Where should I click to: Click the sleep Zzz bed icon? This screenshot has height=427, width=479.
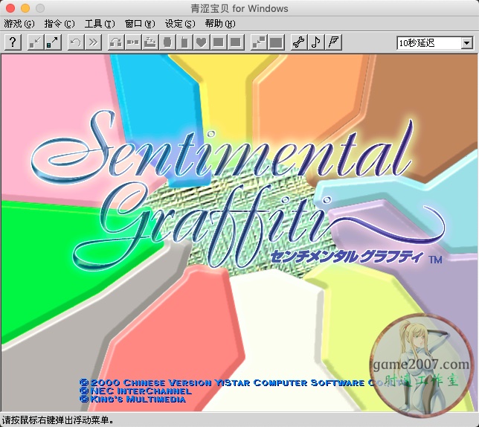click(150, 42)
